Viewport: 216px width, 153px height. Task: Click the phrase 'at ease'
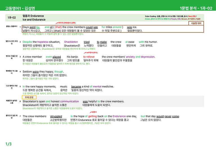click(x=130, y=42)
